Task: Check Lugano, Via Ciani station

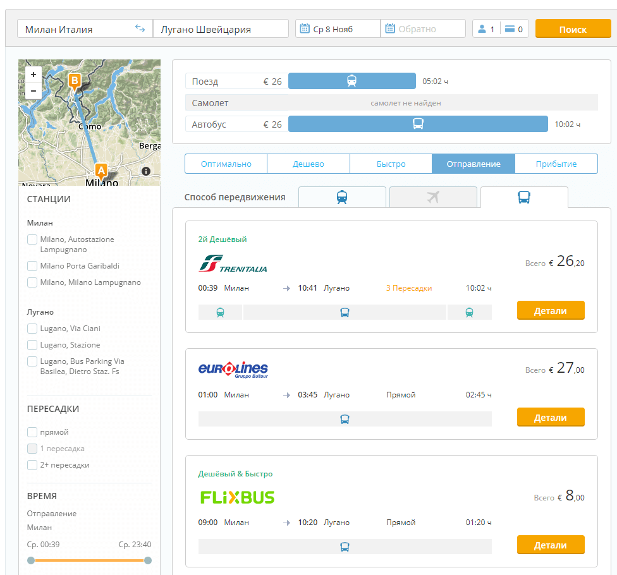Action: [32, 329]
